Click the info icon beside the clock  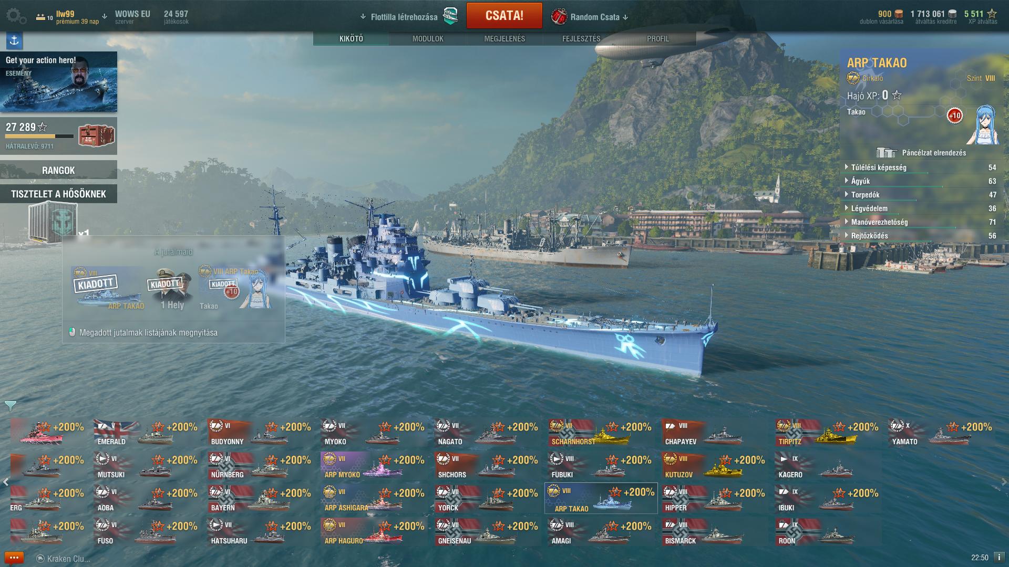point(999,558)
